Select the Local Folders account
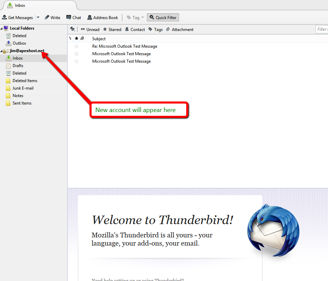Image resolution: width=328 pixels, height=281 pixels. (22, 28)
